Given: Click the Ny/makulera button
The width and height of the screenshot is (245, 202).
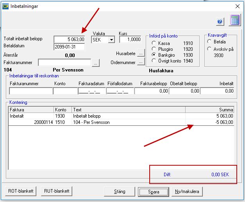Looking at the screenshot, I should (x=187, y=191).
